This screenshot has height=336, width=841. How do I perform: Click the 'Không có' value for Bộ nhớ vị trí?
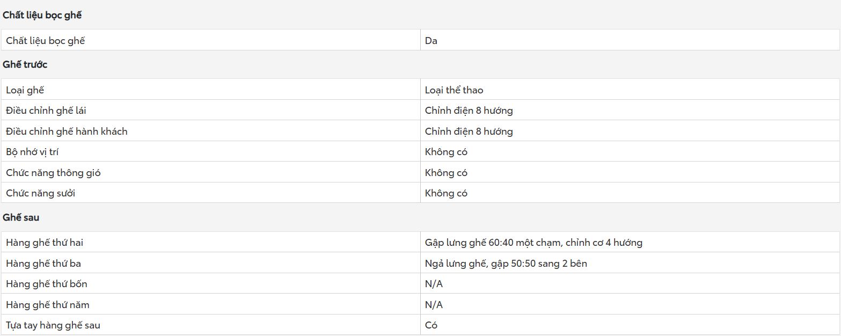[446, 152]
